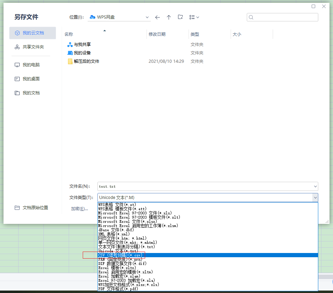Choose PDF 文件格式(*.pdf) type
333x293 pixels.
pyautogui.click(x=208, y=289)
